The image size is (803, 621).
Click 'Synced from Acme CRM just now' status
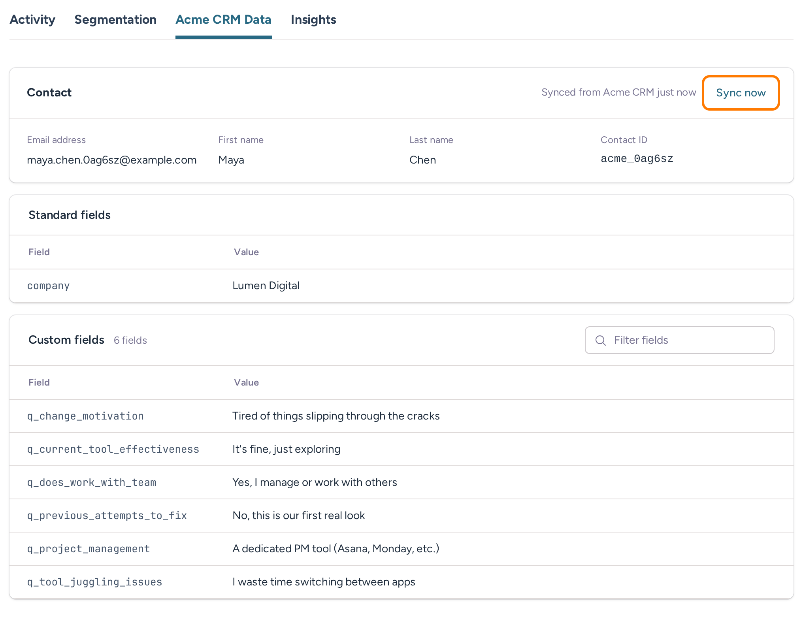618,92
